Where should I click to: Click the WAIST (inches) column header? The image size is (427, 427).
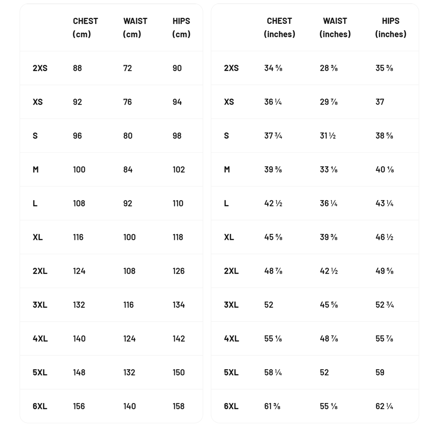coord(335,27)
